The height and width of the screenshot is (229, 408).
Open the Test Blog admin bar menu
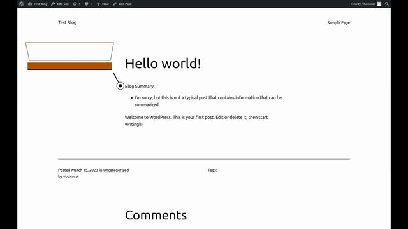pyautogui.click(x=38, y=4)
